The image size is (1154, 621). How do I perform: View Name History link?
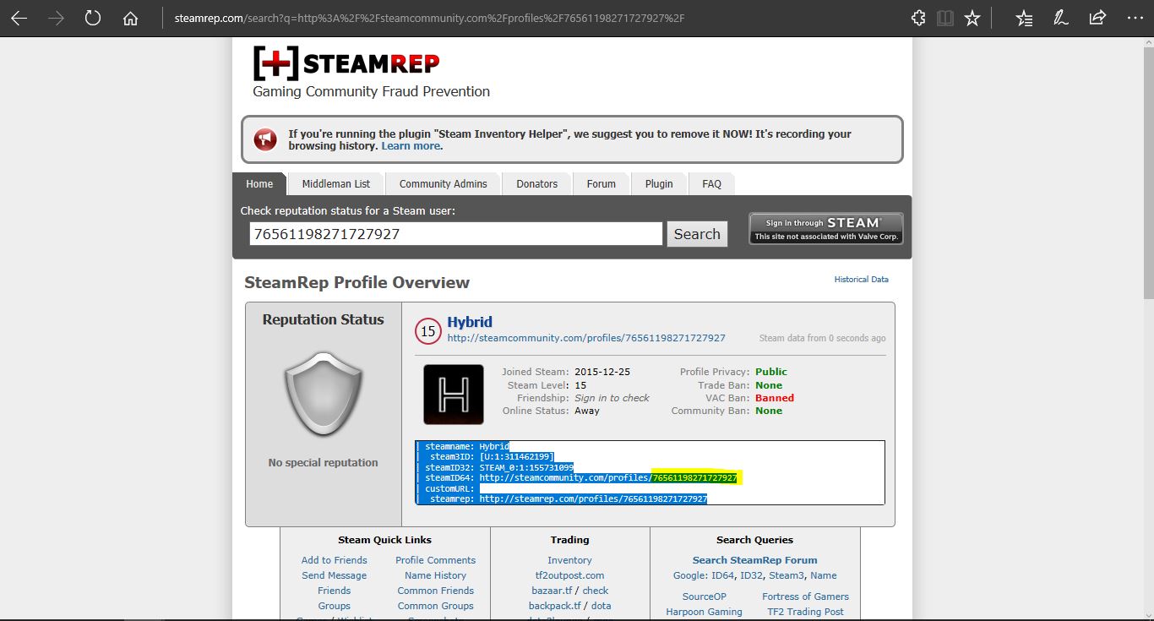pos(436,575)
